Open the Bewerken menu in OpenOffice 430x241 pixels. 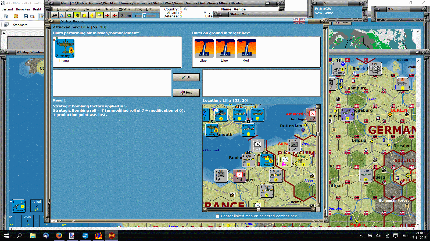tap(23, 9)
